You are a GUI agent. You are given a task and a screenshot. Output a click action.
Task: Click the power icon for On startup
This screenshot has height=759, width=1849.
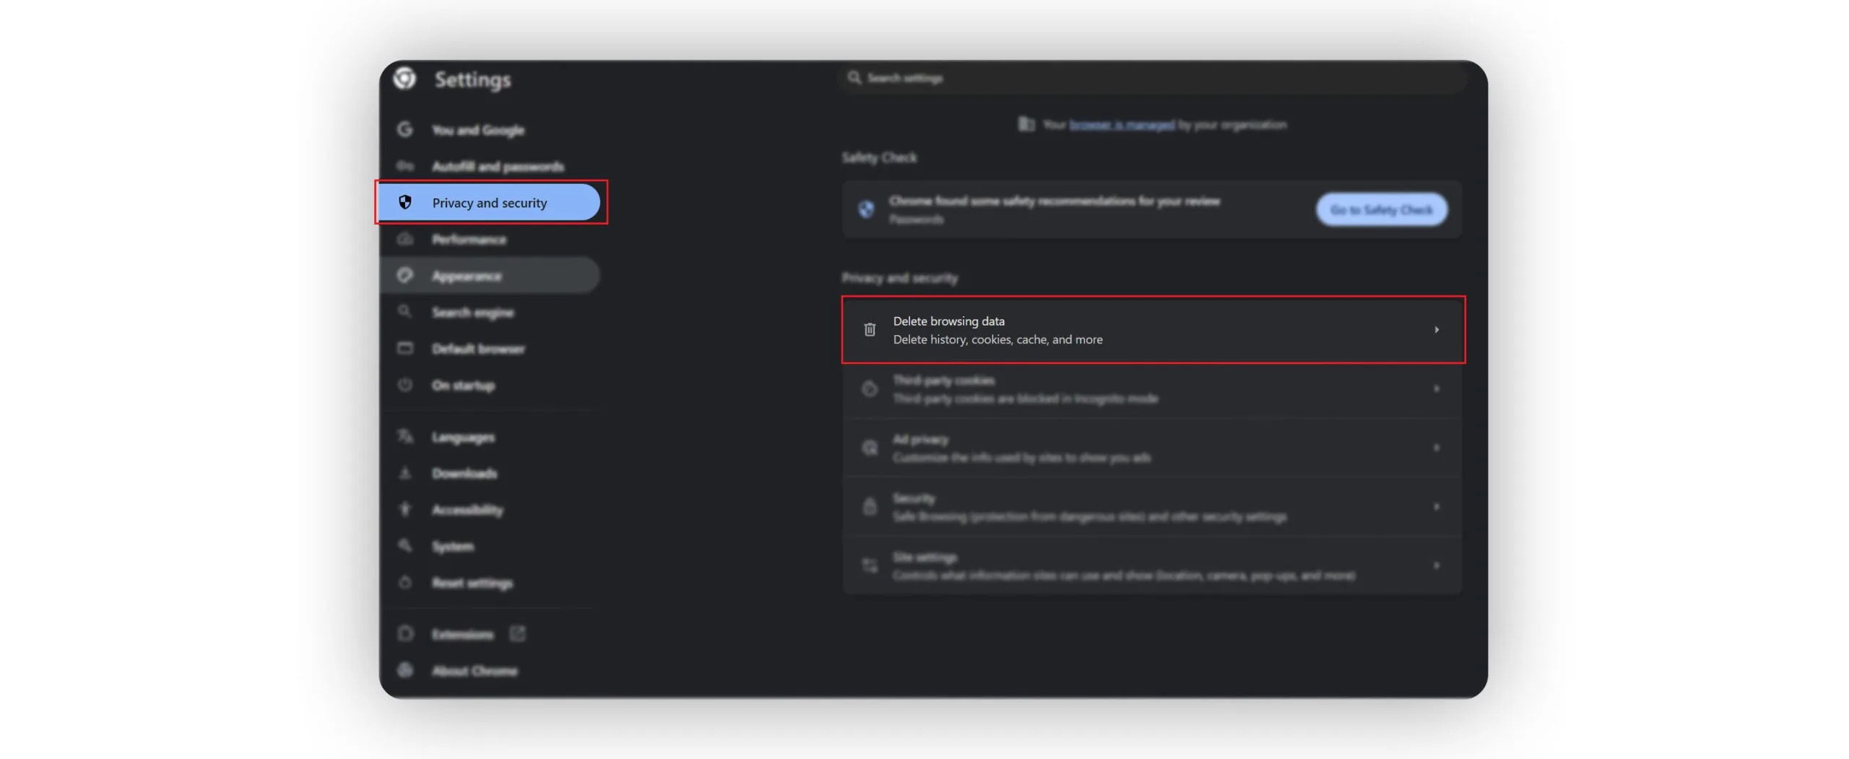click(x=405, y=385)
